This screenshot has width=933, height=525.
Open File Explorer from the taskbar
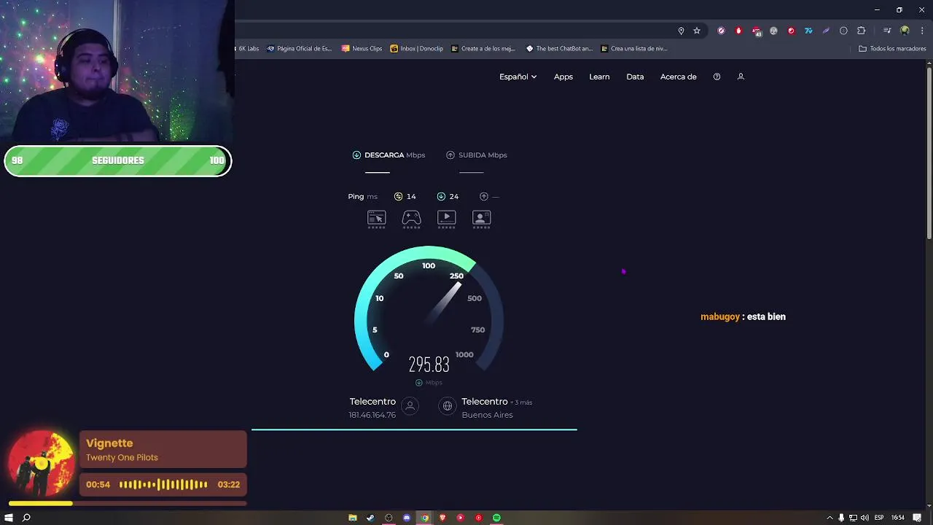[x=353, y=518]
